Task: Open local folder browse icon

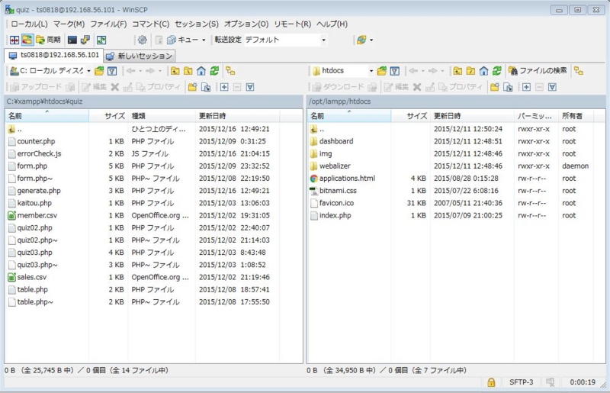Action: [99, 71]
